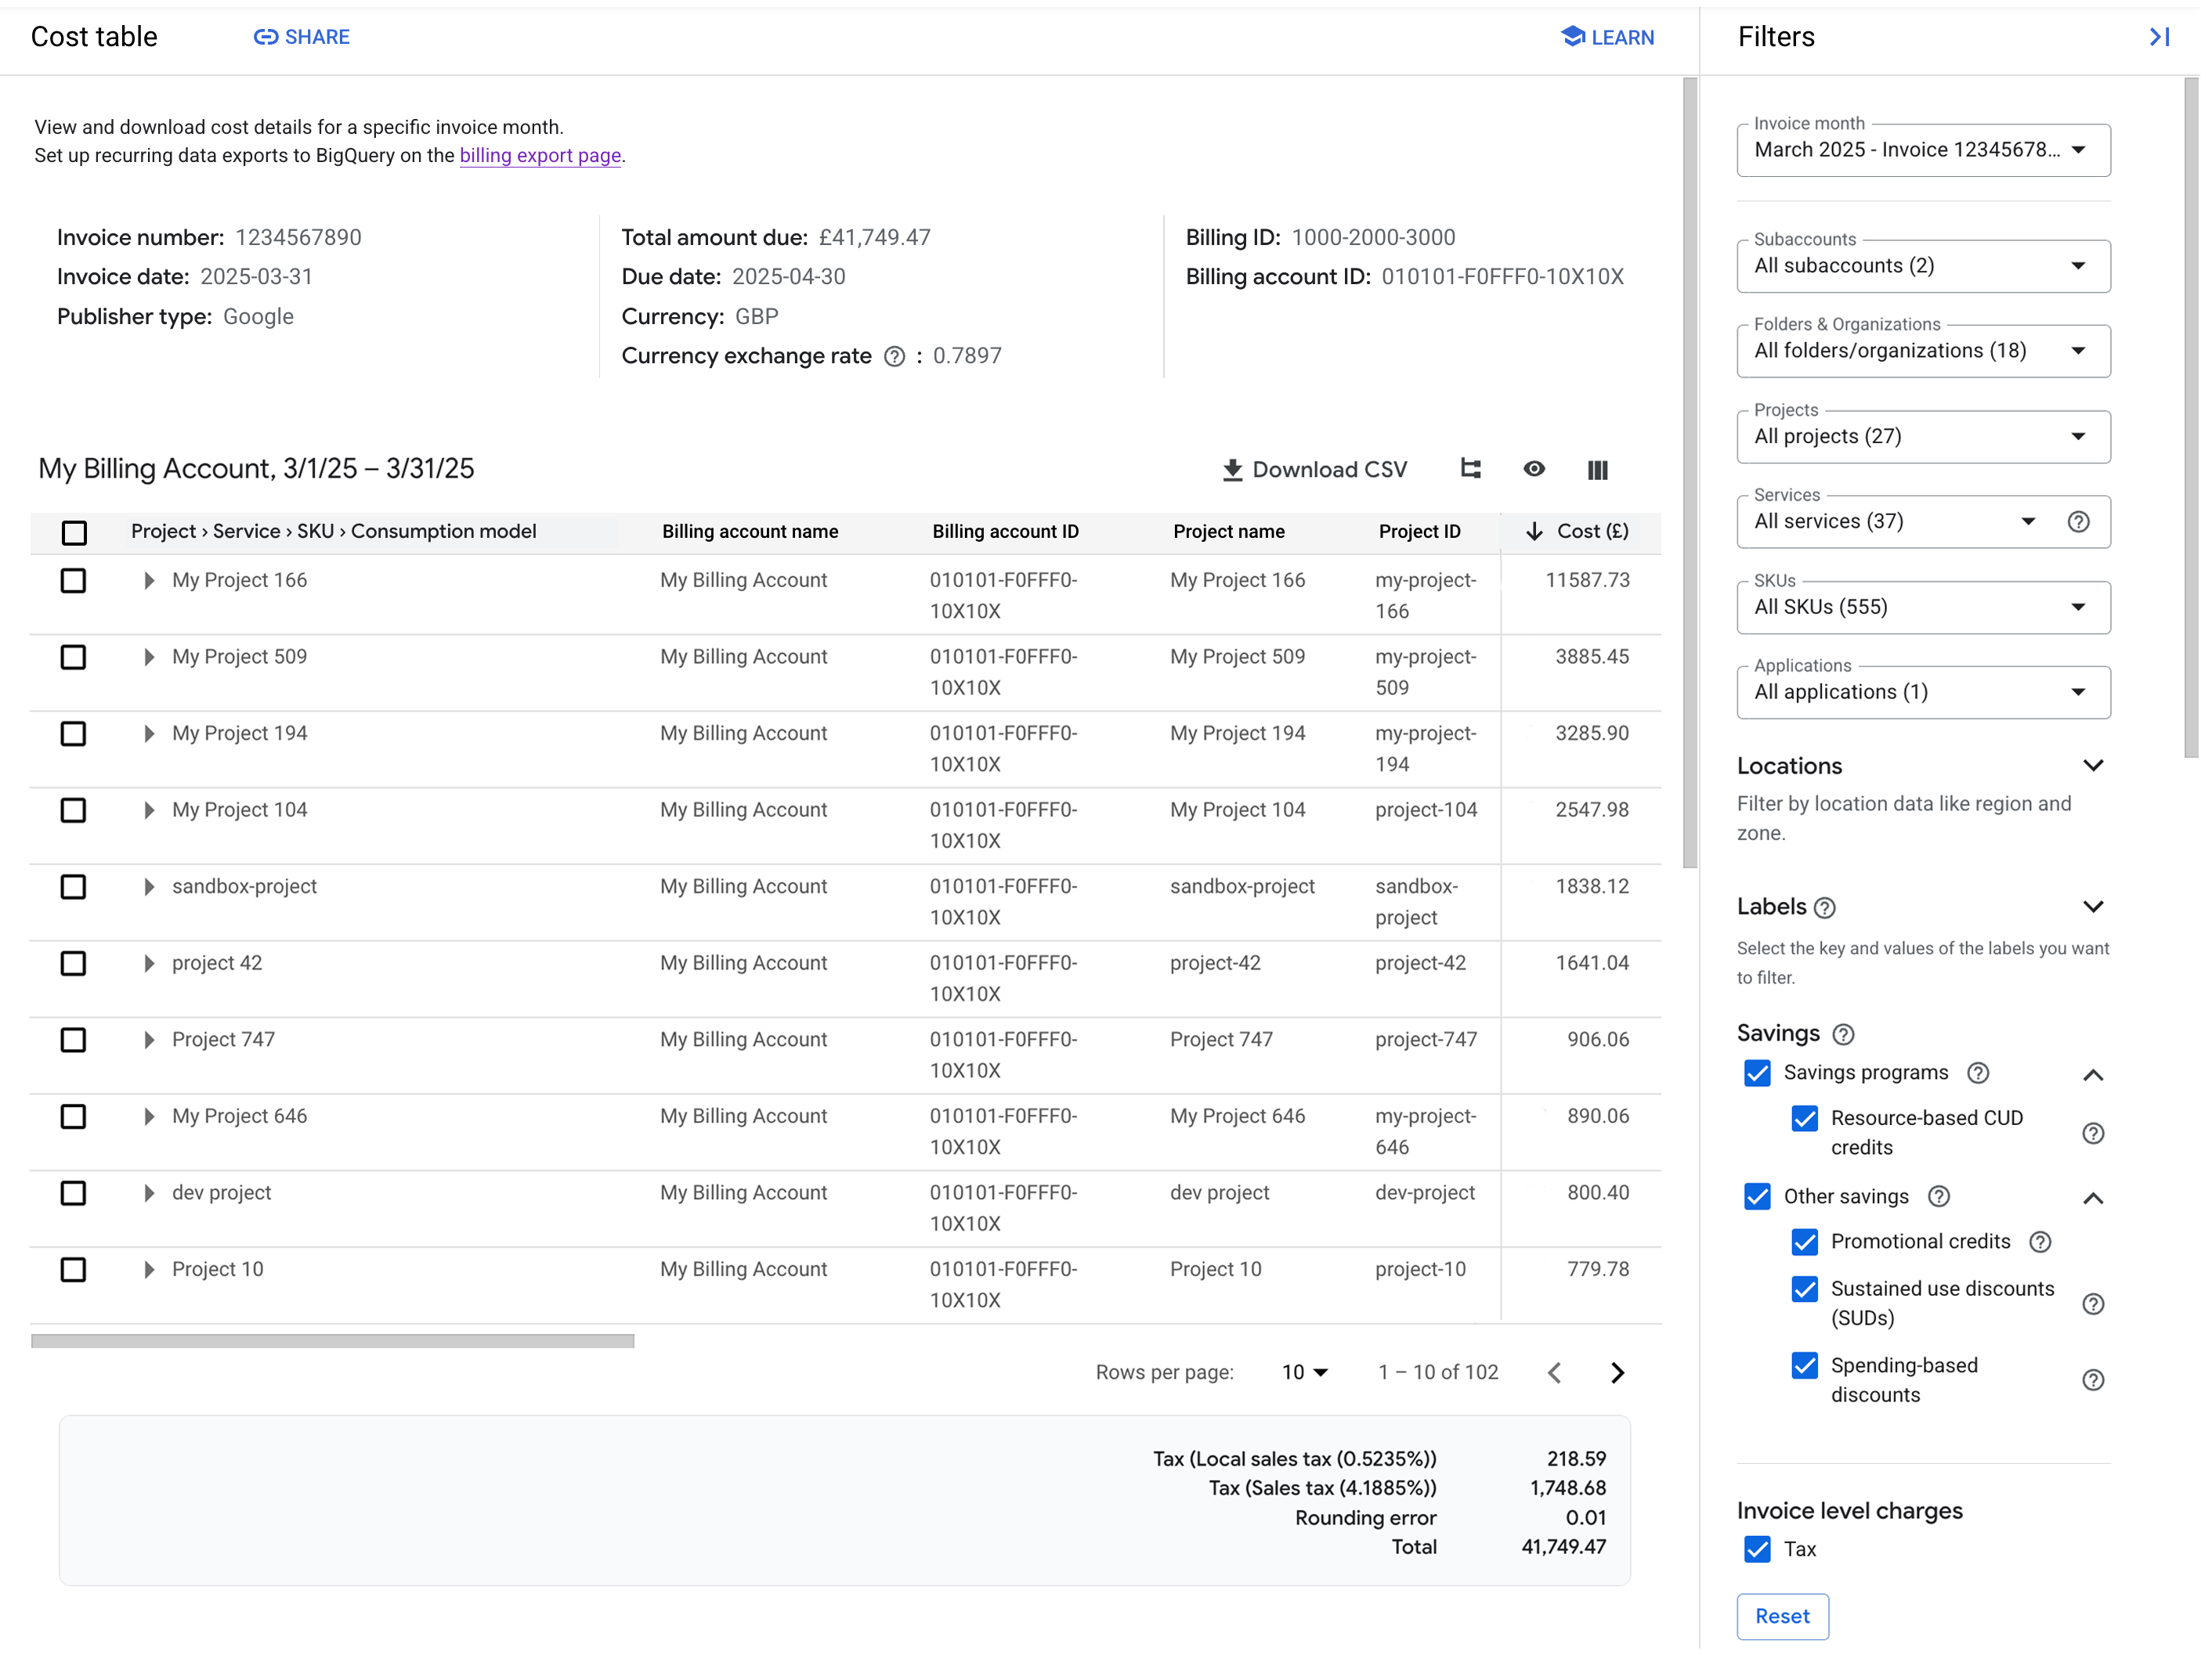2212x1655 pixels.
Task: Click the LEARN icon
Action: point(1573,37)
